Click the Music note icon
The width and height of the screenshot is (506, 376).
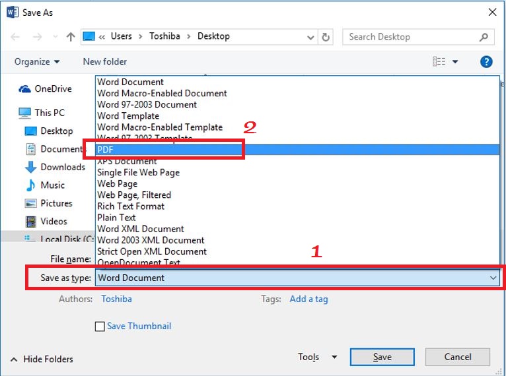click(x=30, y=185)
